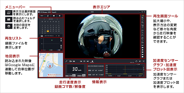The image size is (184, 93).
Task: Toggle repeat playback icon
Action: [x=136, y=61]
